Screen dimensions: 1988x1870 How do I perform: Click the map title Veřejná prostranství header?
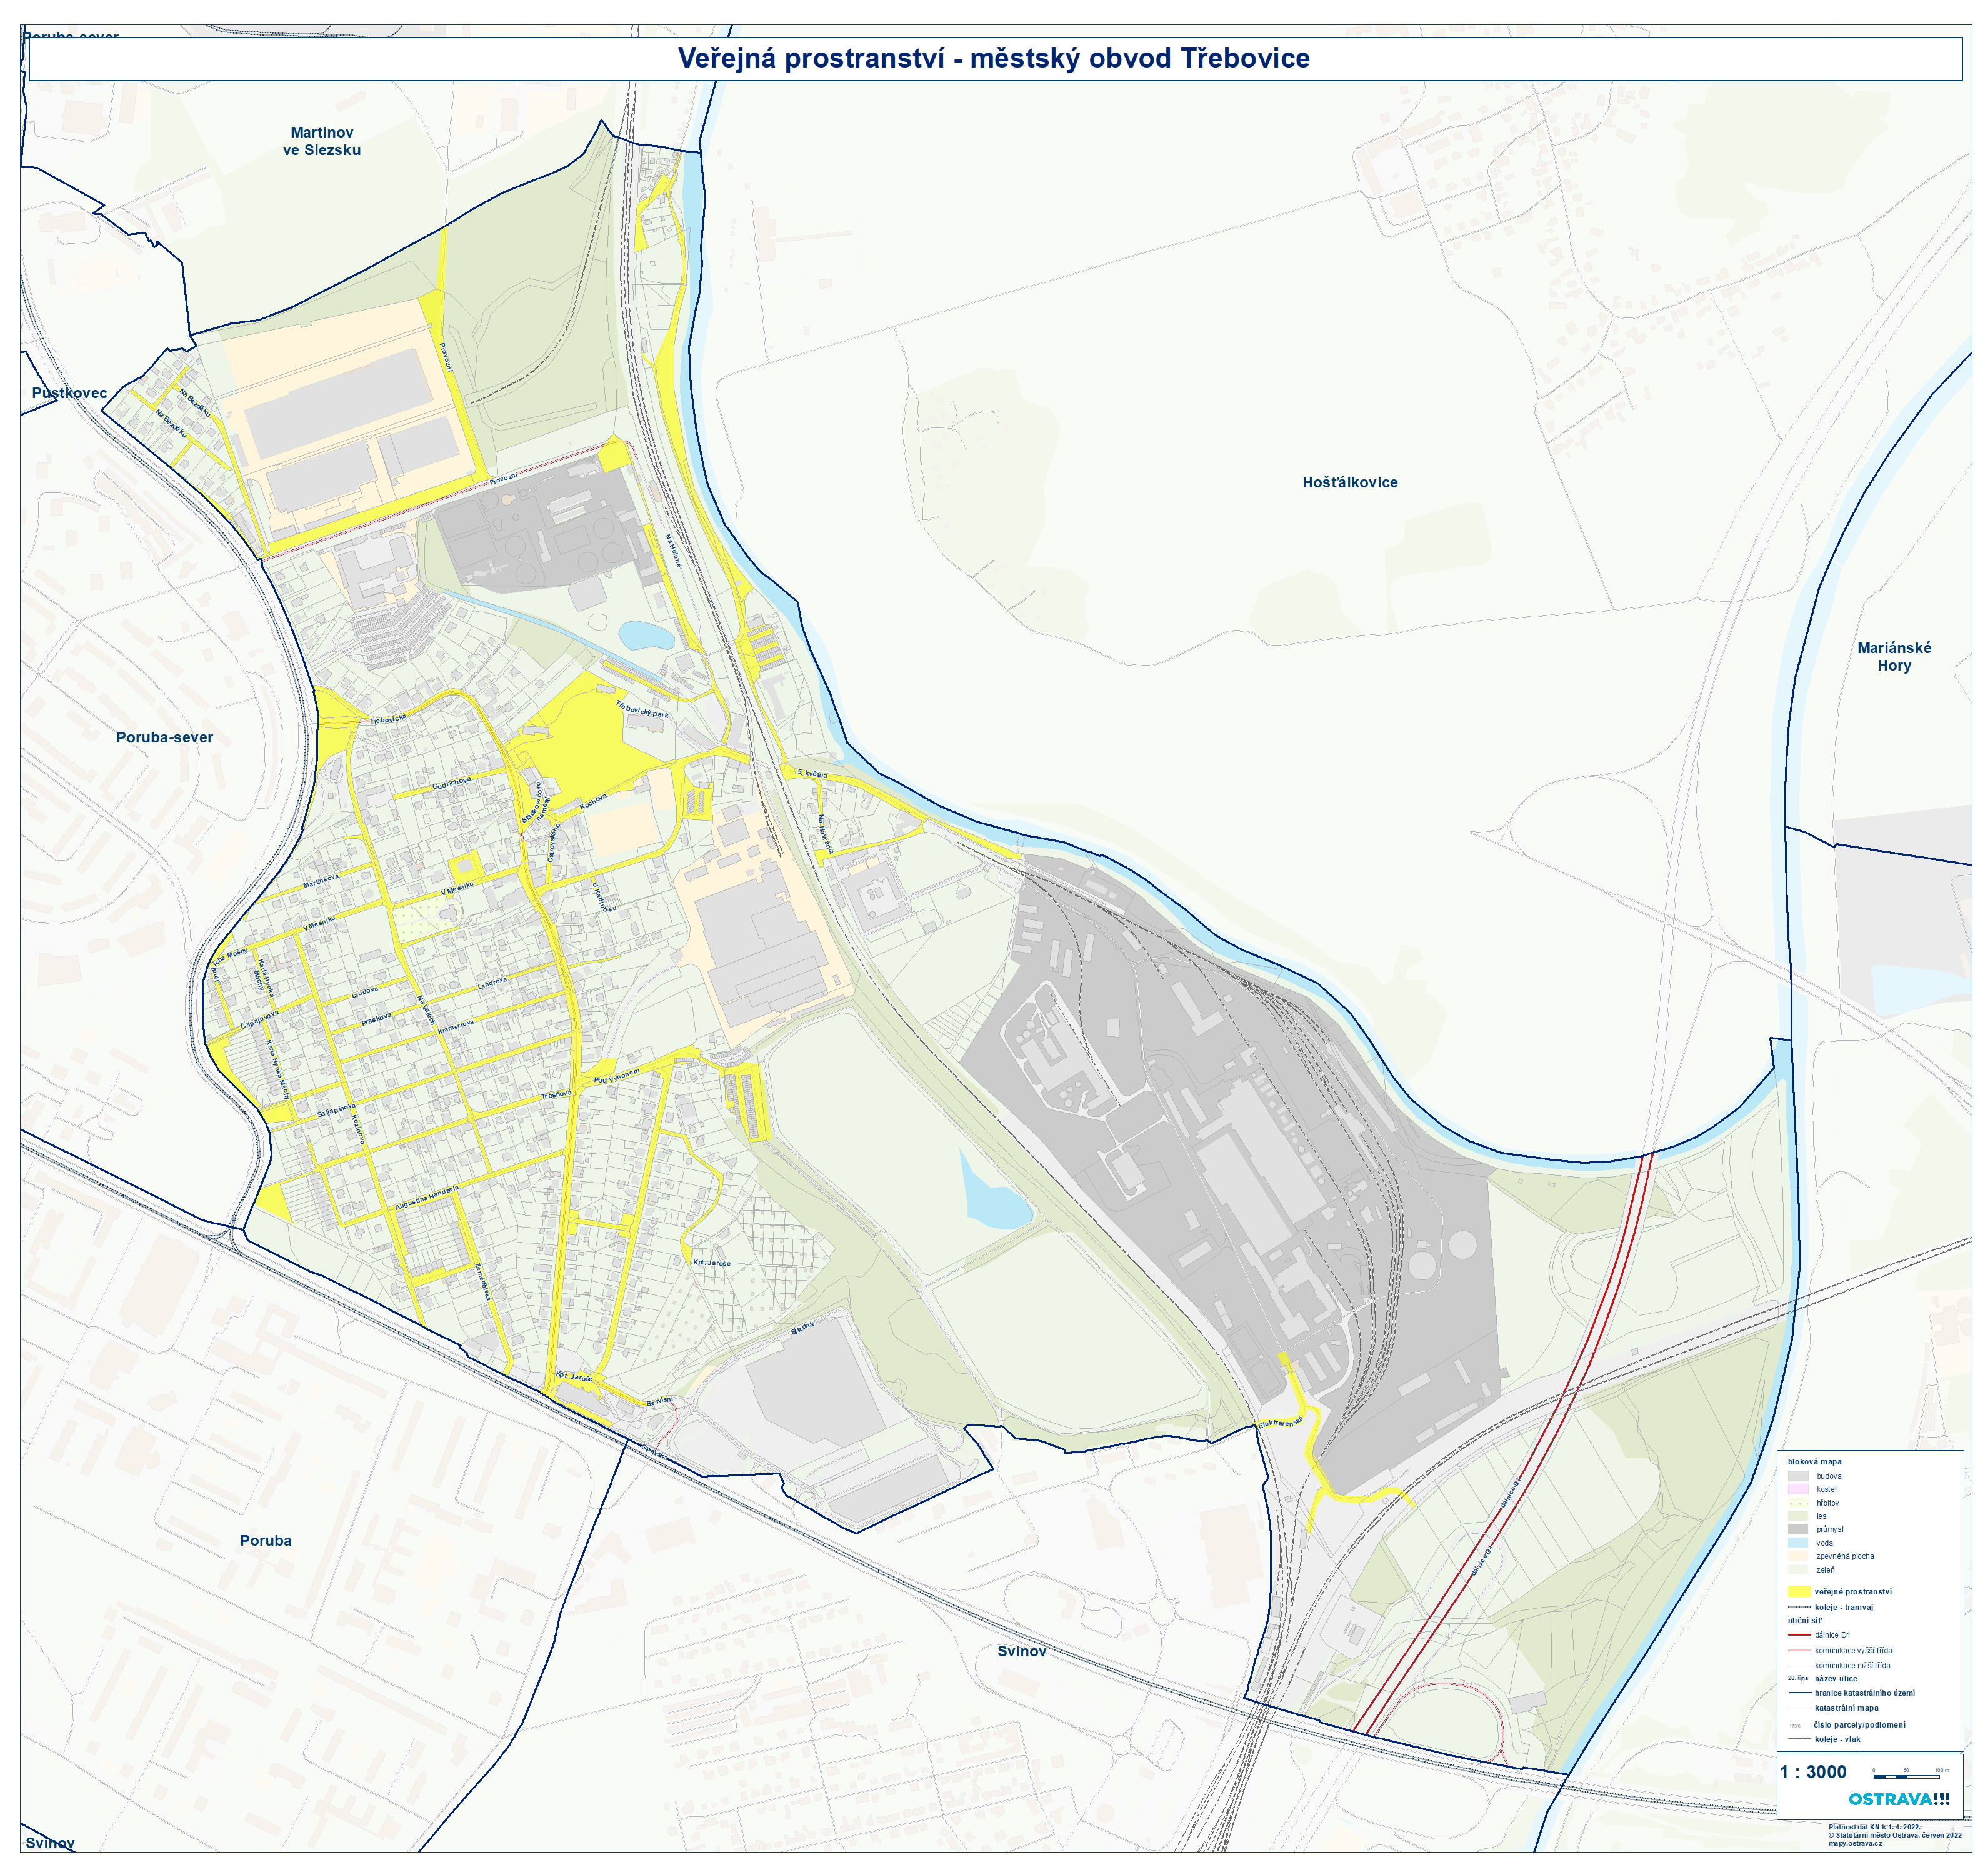pos(993,58)
